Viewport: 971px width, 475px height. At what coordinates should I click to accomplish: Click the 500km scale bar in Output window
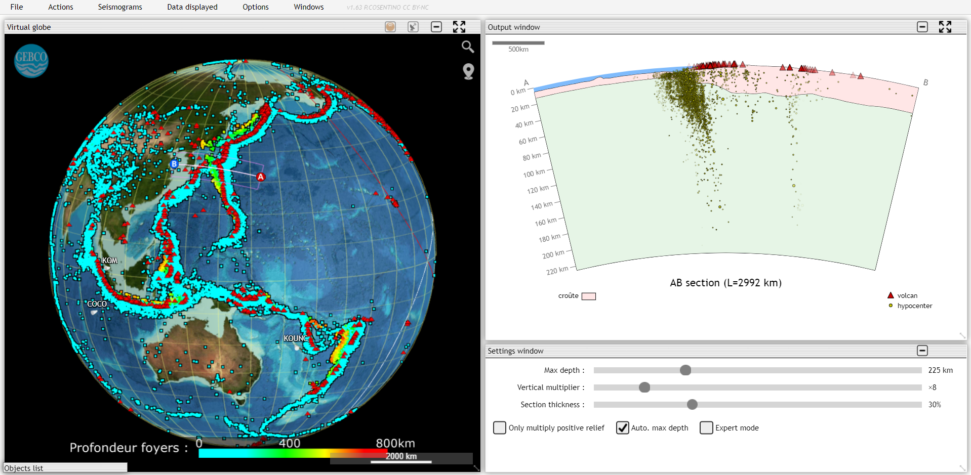(x=518, y=44)
